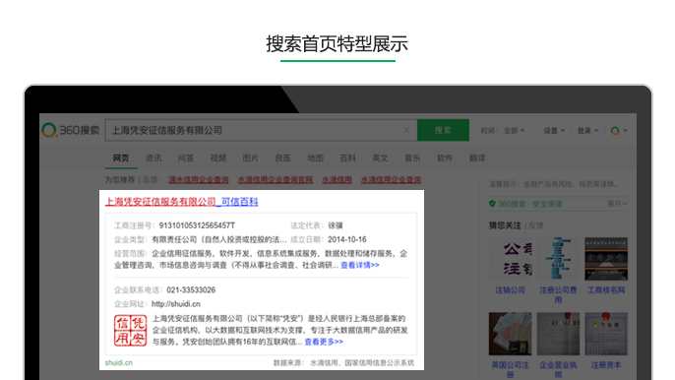
Task: Open recommended link 水滴信用
Action: tap(337, 179)
